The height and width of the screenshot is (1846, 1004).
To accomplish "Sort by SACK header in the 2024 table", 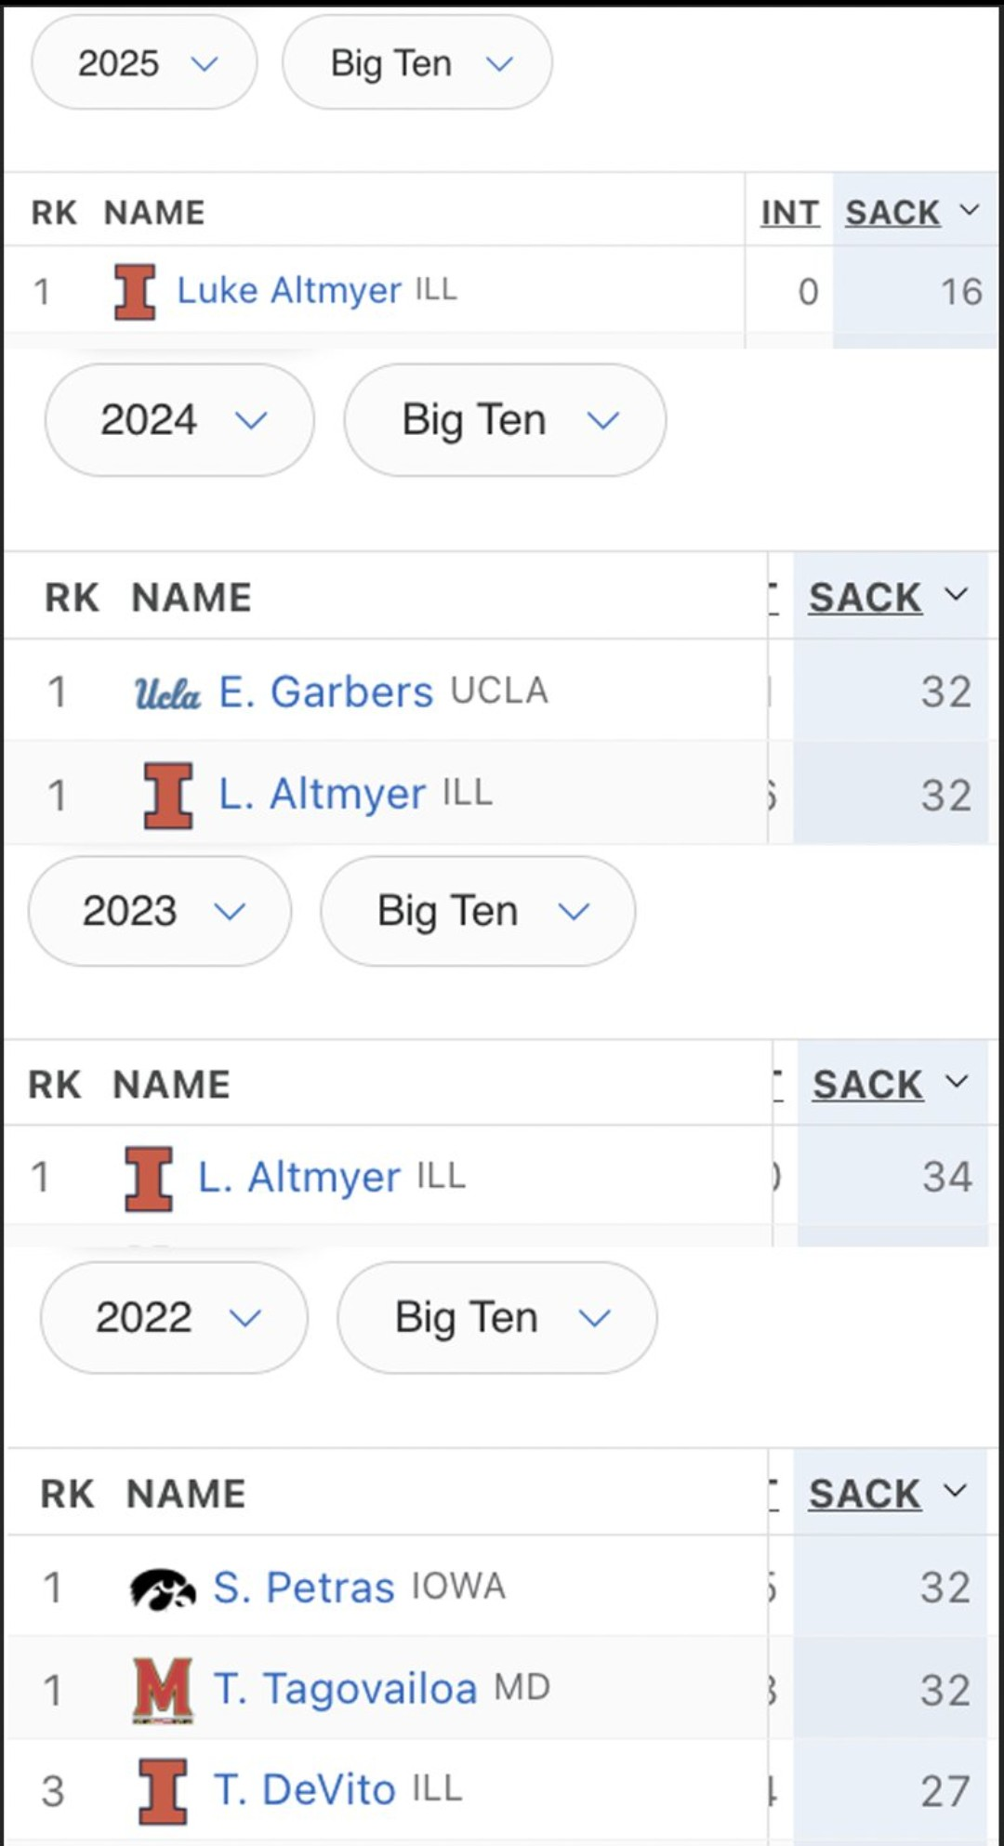I will 865,598.
